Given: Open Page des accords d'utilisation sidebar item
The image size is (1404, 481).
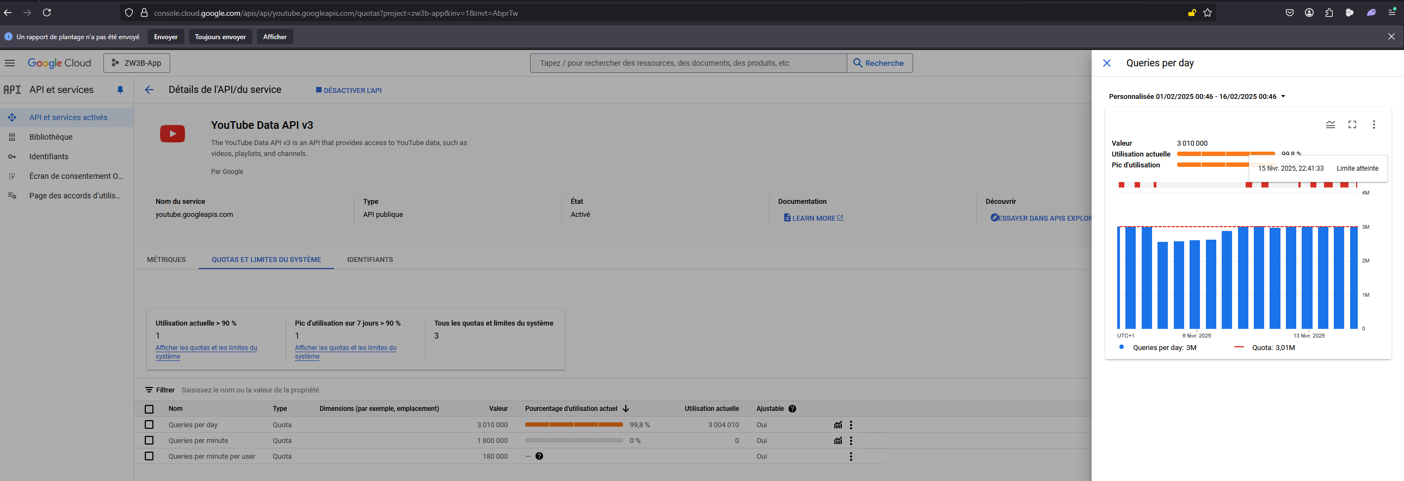Looking at the screenshot, I should pos(66,196).
